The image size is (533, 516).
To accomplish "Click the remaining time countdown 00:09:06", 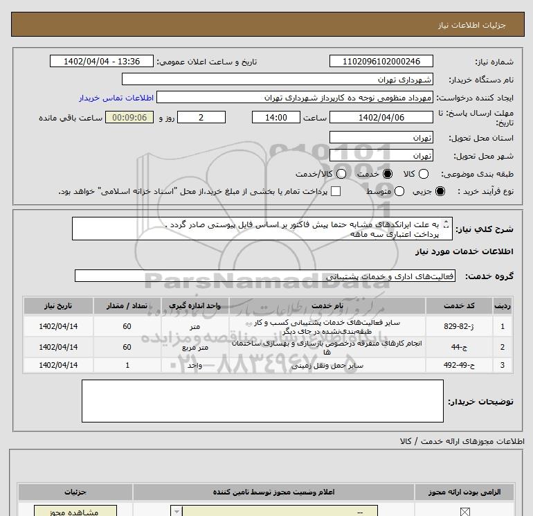I will pos(129,117).
